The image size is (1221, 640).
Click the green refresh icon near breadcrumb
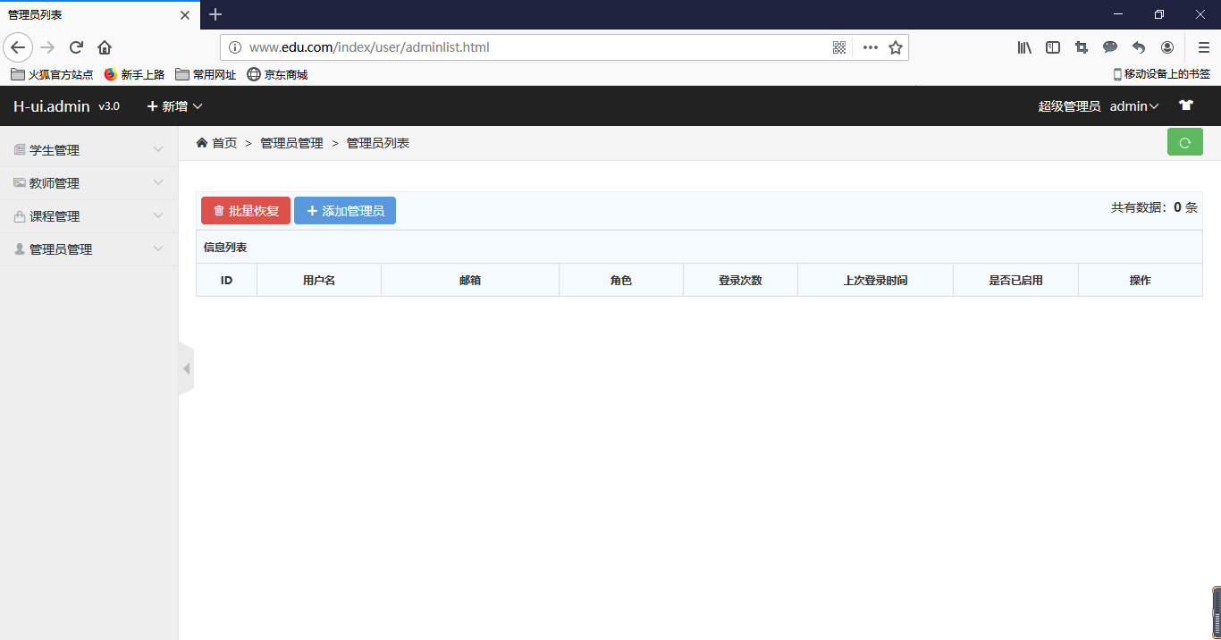1184,141
